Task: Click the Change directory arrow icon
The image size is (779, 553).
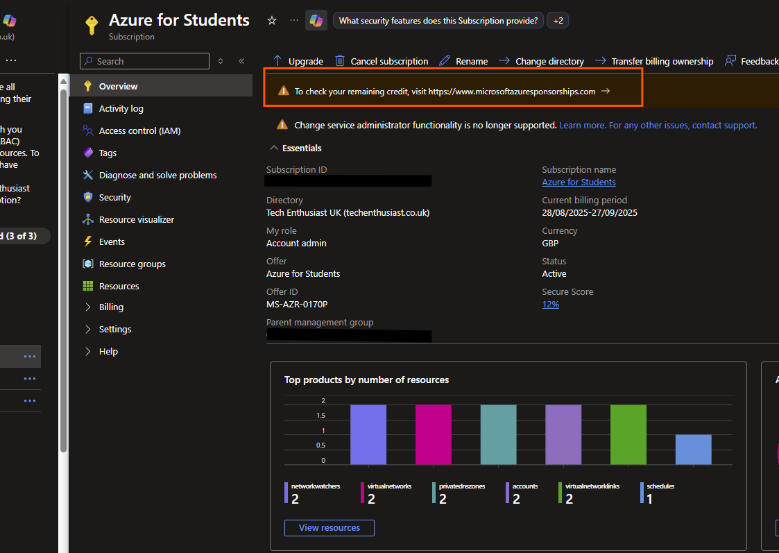Action: [504, 60]
